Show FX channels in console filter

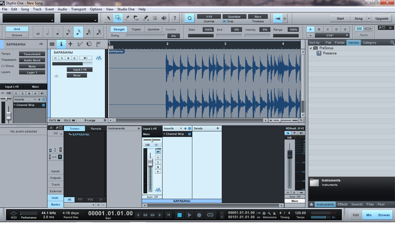tap(90, 200)
